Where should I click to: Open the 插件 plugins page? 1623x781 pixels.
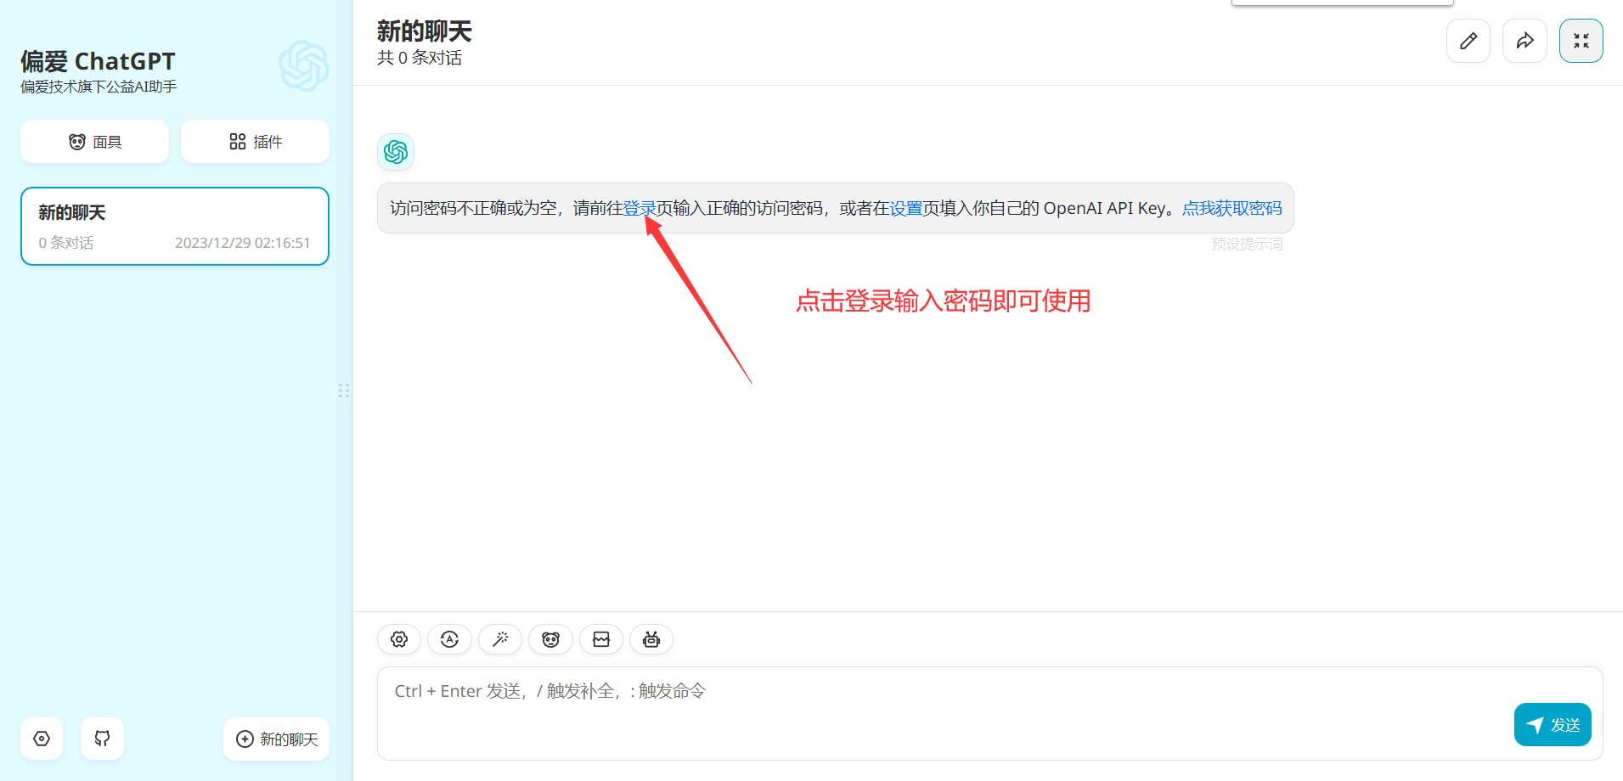click(255, 142)
